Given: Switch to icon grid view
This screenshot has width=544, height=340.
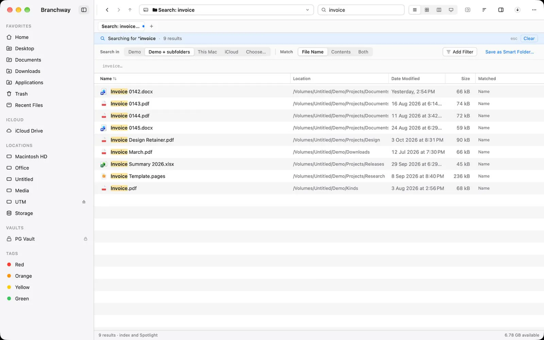Looking at the screenshot, I should [427, 10].
